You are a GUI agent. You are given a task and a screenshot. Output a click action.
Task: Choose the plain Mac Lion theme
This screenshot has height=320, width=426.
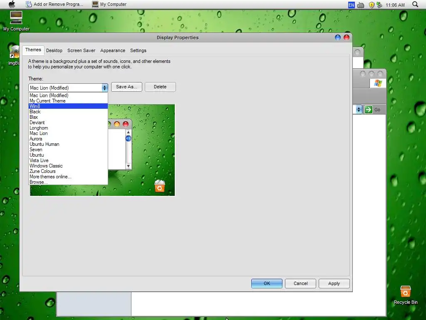tap(68, 133)
